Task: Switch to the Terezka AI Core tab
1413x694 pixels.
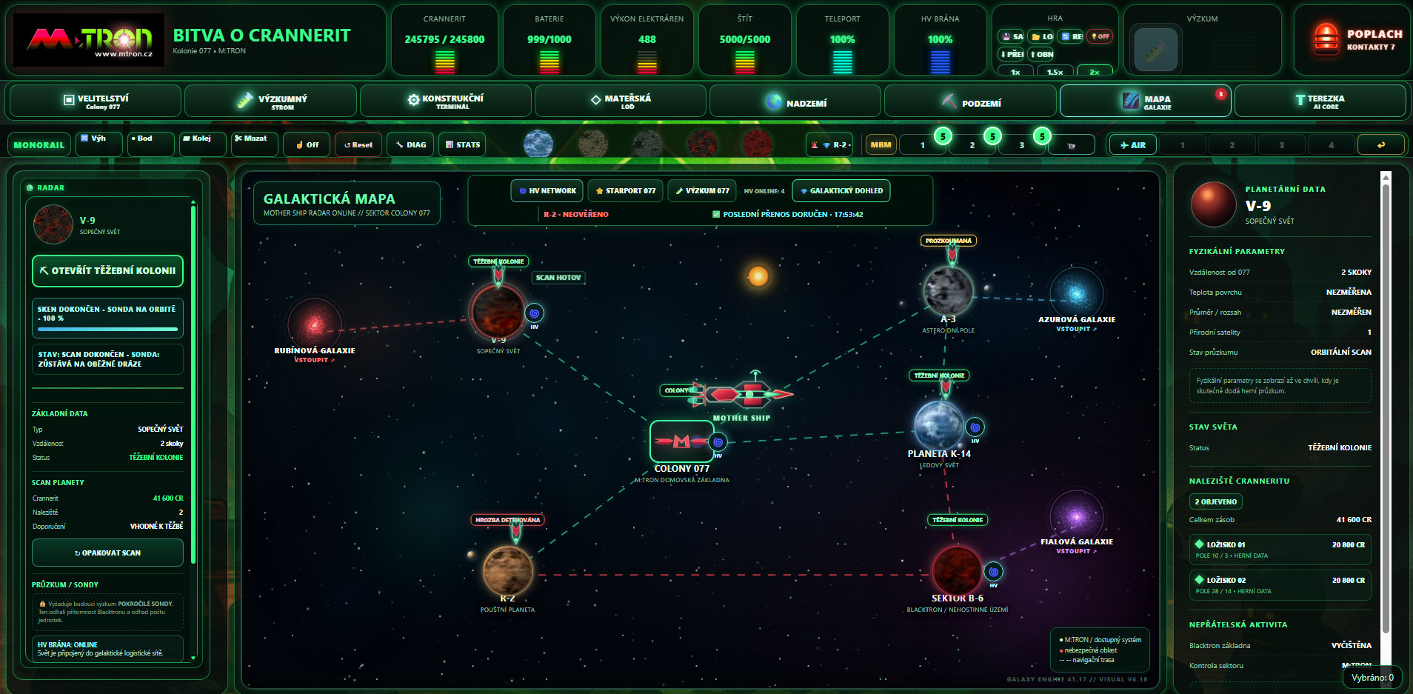Action: pyautogui.click(x=1320, y=101)
